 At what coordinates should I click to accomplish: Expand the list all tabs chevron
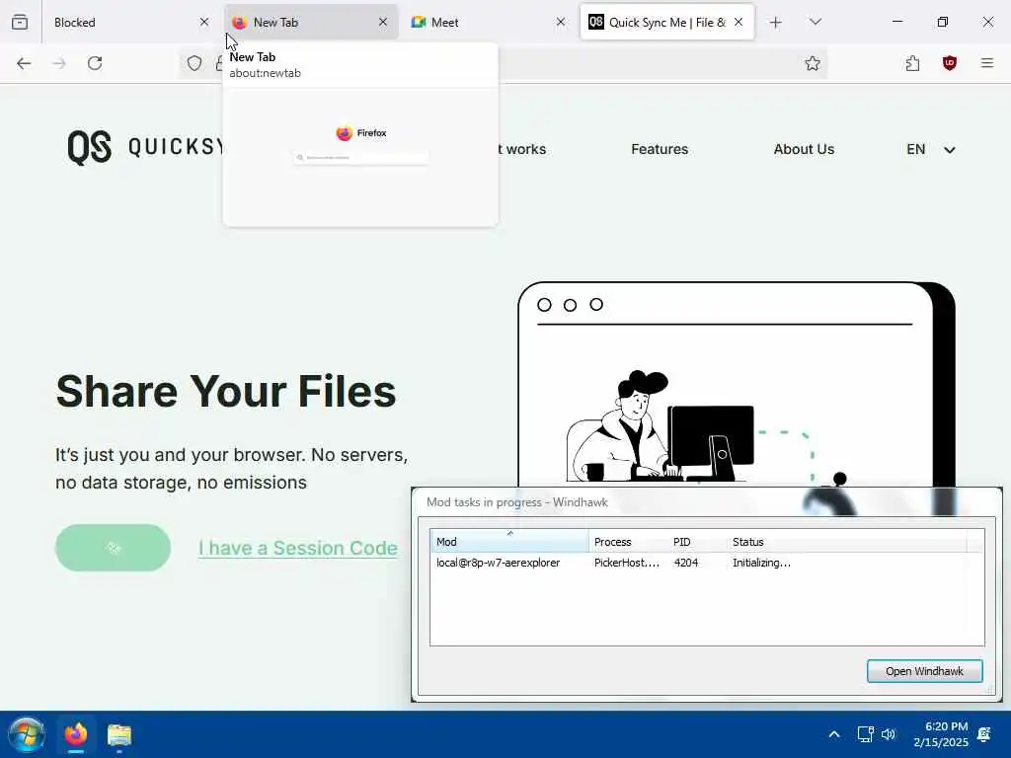(x=816, y=22)
